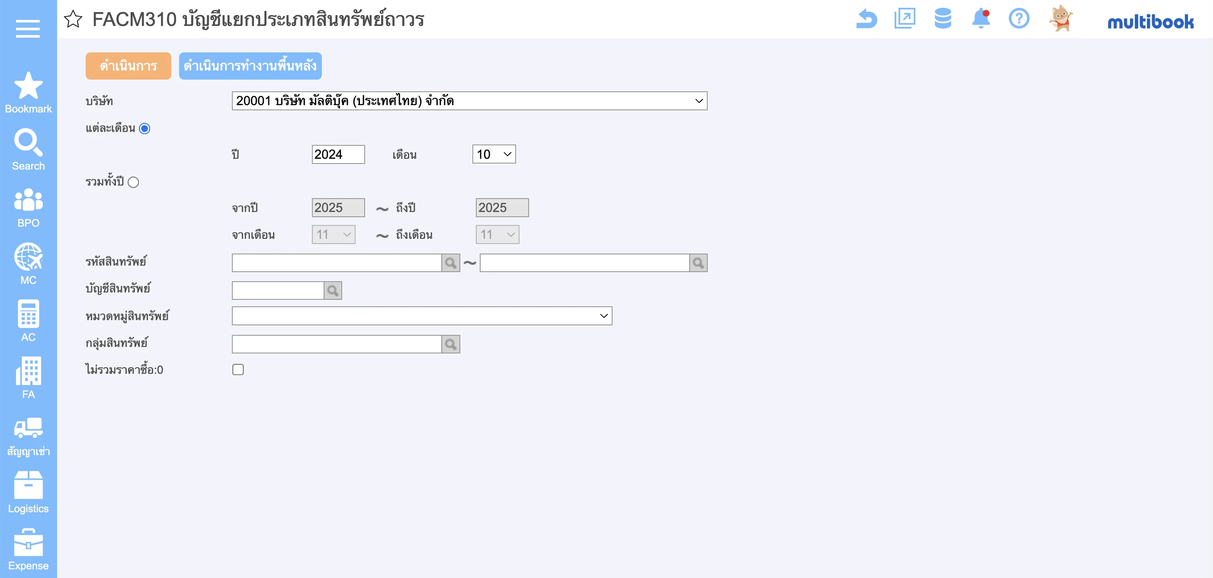The height and width of the screenshot is (578, 1213).
Task: Open the บริษัท company dropdown
Action: coord(469,101)
